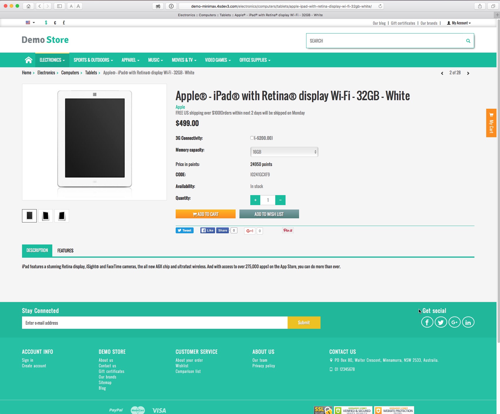Click Safari forward navigation button
The width and height of the screenshot is (500, 414).
point(48,6)
